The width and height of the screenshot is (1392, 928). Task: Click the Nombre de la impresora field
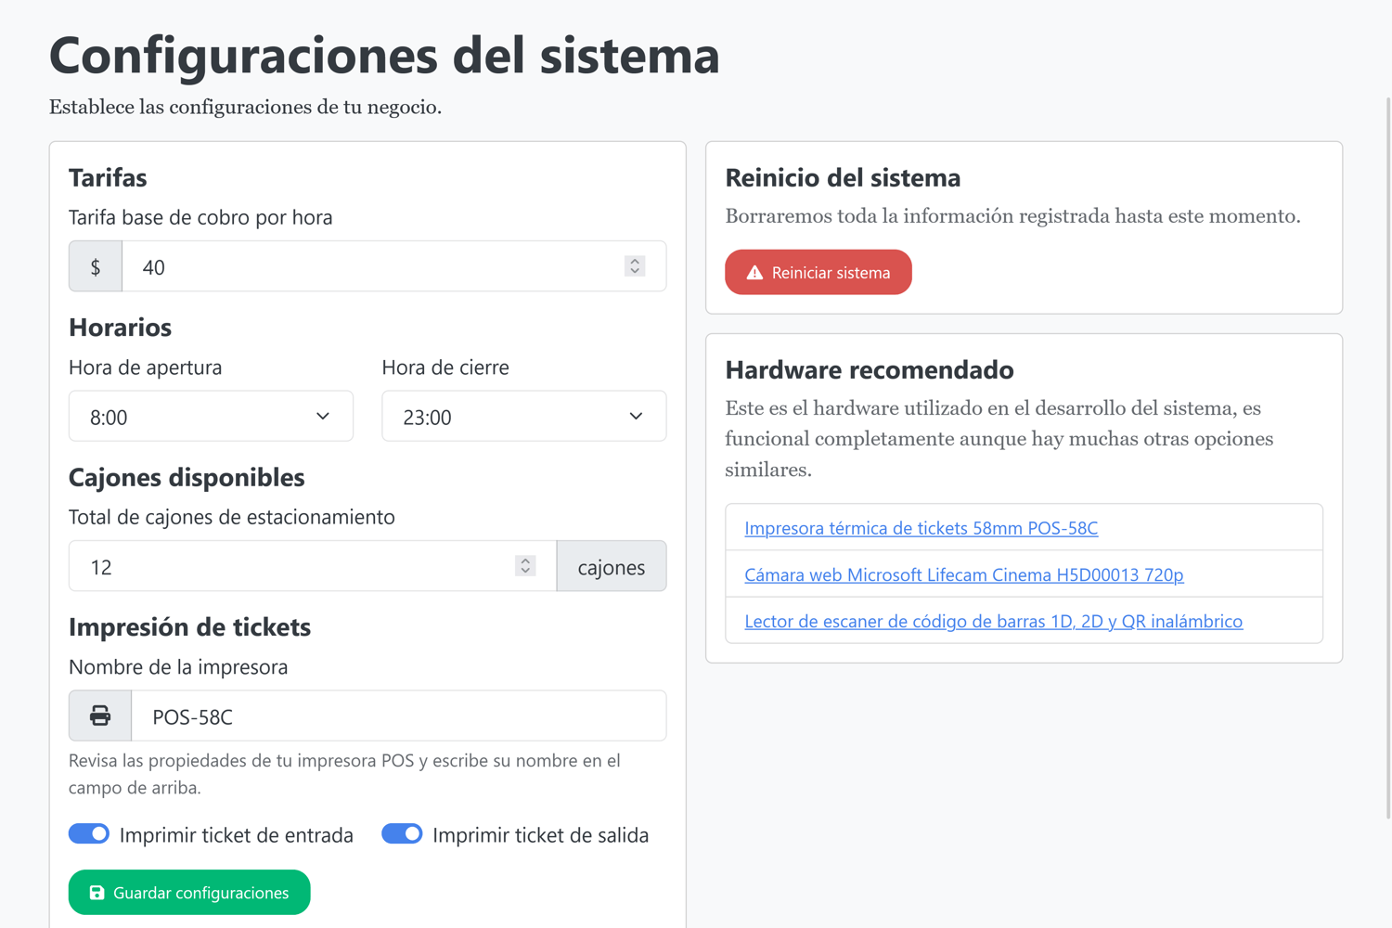[397, 716]
